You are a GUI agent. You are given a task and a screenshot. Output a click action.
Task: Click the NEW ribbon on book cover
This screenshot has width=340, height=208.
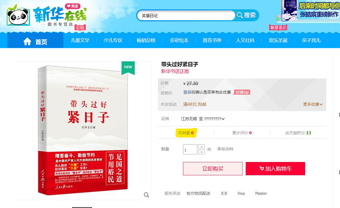pyautogui.click(x=128, y=67)
